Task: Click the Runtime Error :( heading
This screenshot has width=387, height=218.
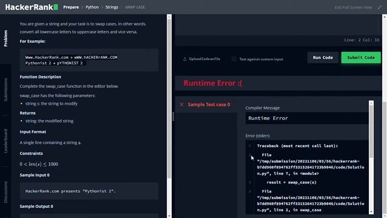Action: click(213, 84)
